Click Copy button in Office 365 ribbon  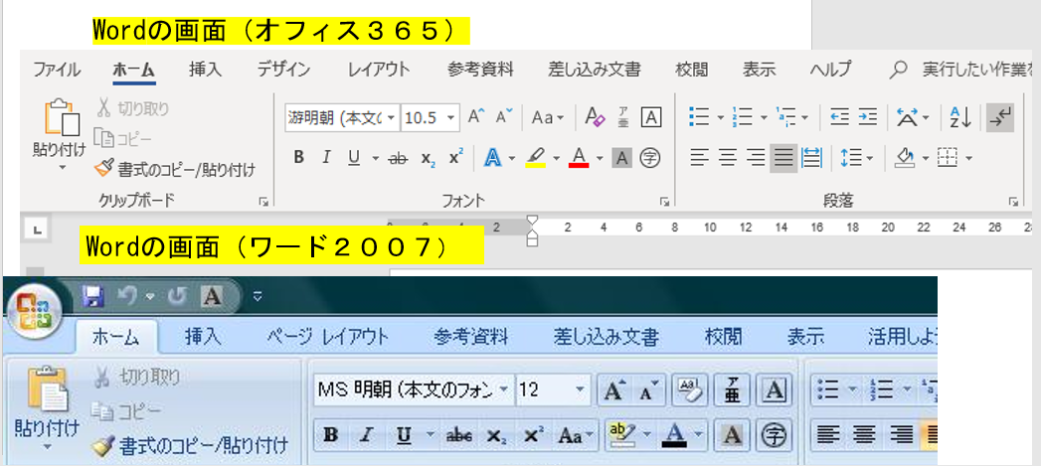click(123, 137)
